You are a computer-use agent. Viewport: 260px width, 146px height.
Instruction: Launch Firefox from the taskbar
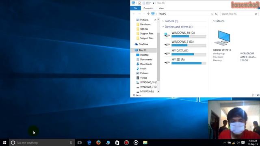(98, 142)
